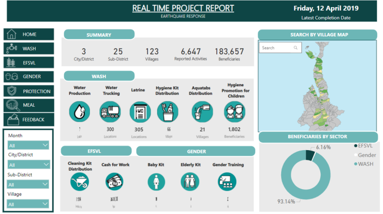Select the Cash for Work icon
The height and width of the screenshot is (214, 383).
click(x=112, y=183)
